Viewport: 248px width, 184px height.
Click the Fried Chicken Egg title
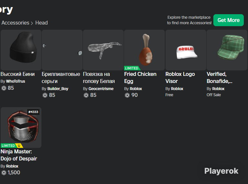pos(140,77)
